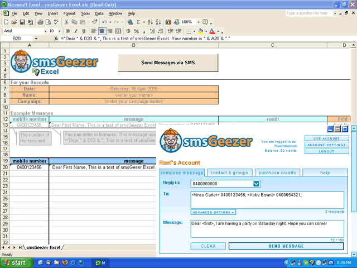Open the Format menu
The height and width of the screenshot is (268, 357).
[x=69, y=13]
